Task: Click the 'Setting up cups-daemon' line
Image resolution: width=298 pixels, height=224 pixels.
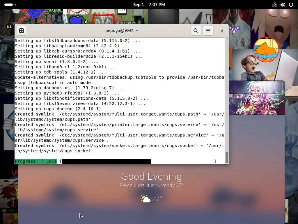Action: 63,109
